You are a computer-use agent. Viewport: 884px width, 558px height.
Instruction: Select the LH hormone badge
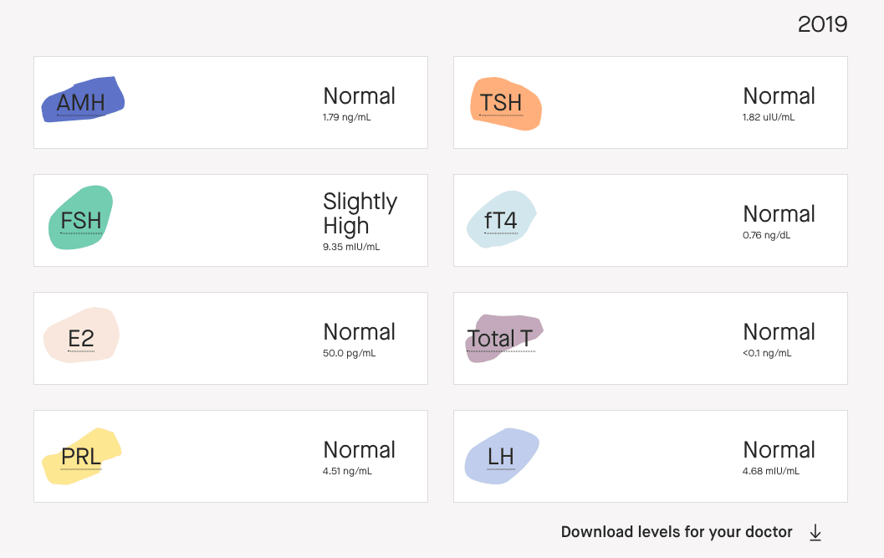pos(501,456)
